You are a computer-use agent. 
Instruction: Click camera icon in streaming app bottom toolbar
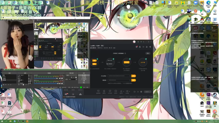104,92
